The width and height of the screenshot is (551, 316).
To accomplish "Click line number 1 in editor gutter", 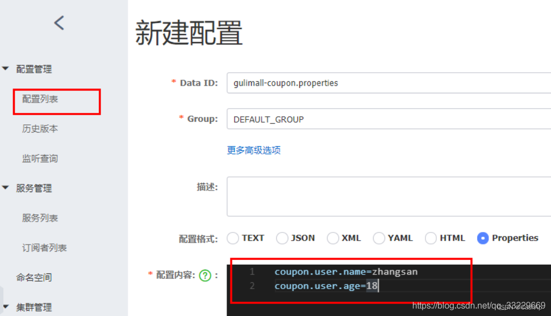I will pyautogui.click(x=252, y=272).
